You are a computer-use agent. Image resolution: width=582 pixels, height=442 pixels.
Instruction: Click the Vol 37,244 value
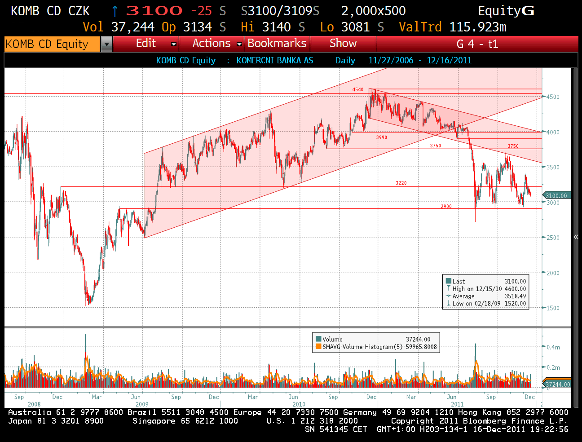point(119,27)
